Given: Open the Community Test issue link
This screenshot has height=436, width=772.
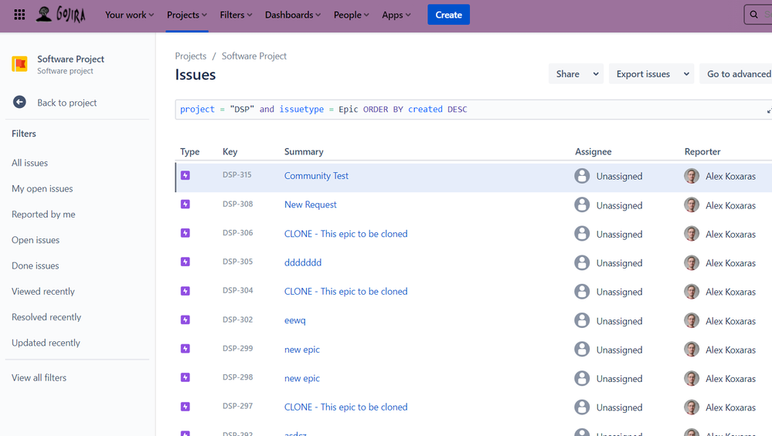Looking at the screenshot, I should (x=316, y=176).
